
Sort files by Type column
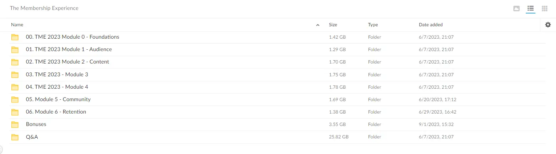tap(373, 25)
